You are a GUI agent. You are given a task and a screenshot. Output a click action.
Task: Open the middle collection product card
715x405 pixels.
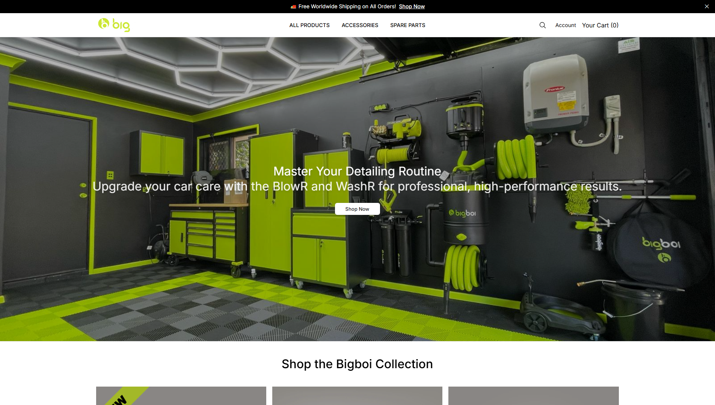357,396
